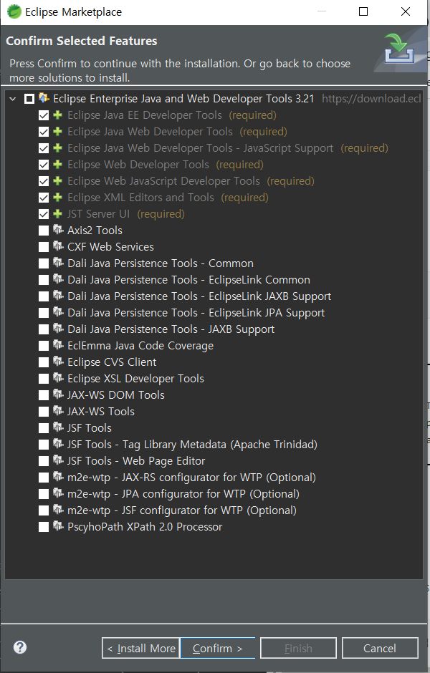The image size is (430, 673).
Task: Select the JAX-WS Tools row text
Action: click(x=101, y=412)
